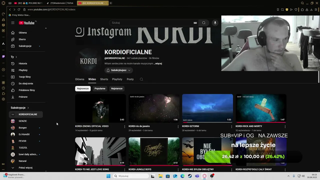Image resolution: width=320 pixels, height=180 pixels.
Task: Open Opera ad blocker shield icon
Action: point(287,9)
